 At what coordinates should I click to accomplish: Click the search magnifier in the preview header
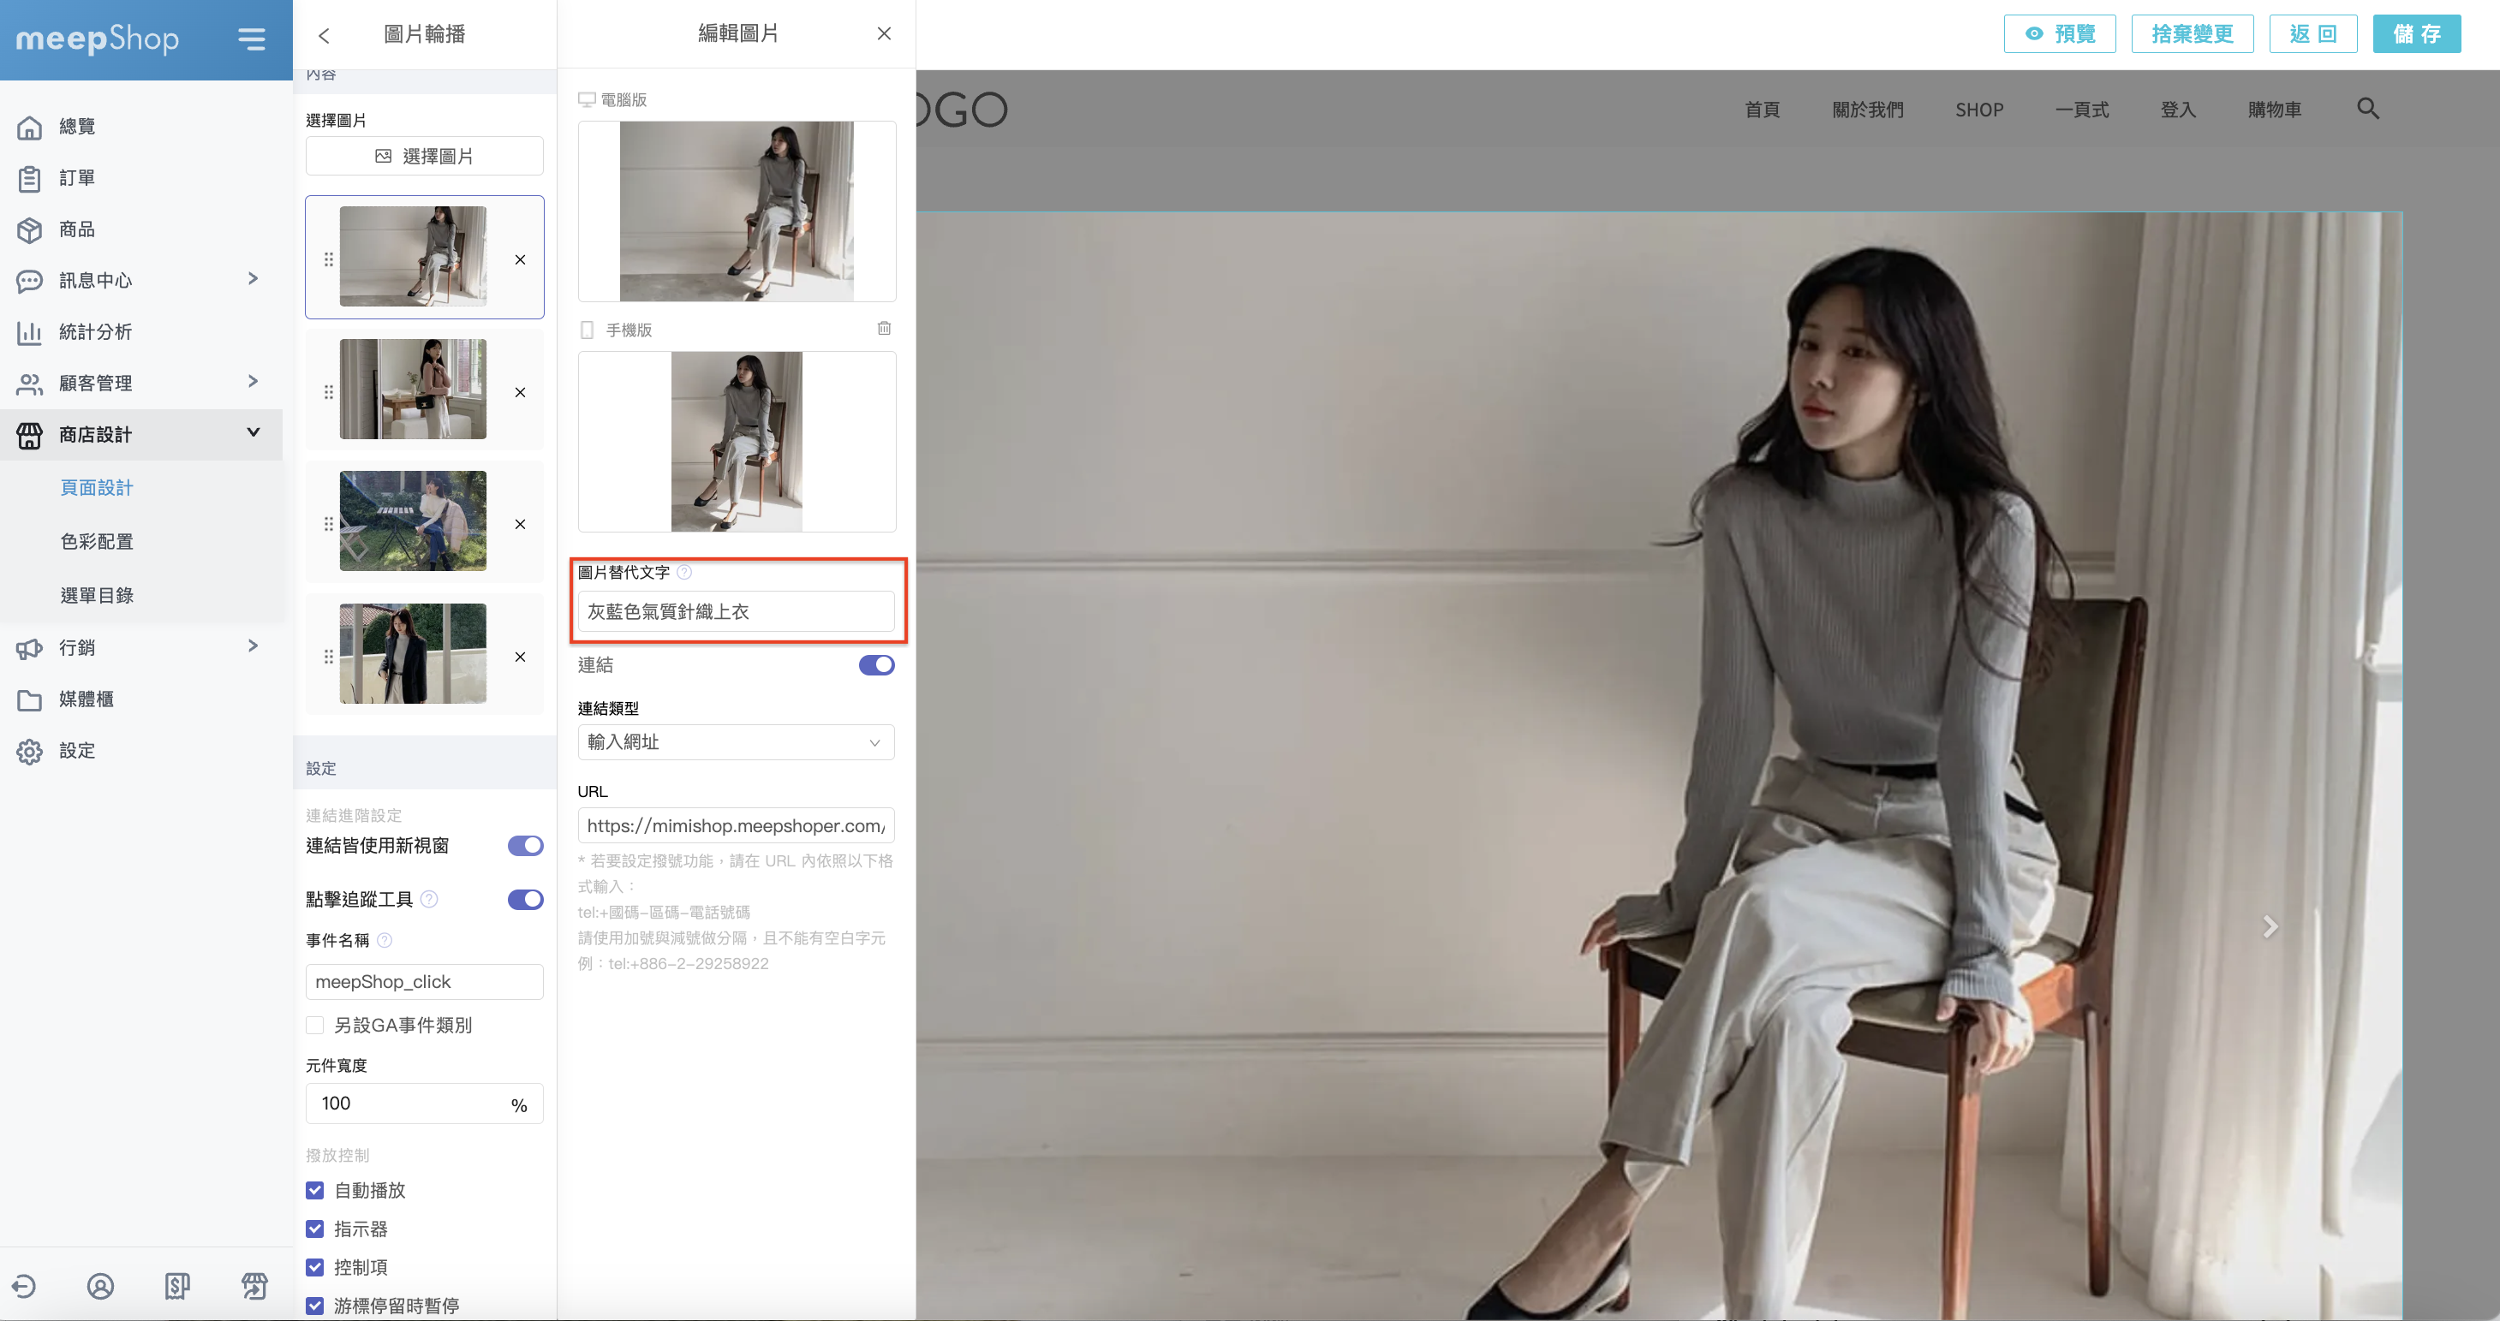coord(2367,109)
